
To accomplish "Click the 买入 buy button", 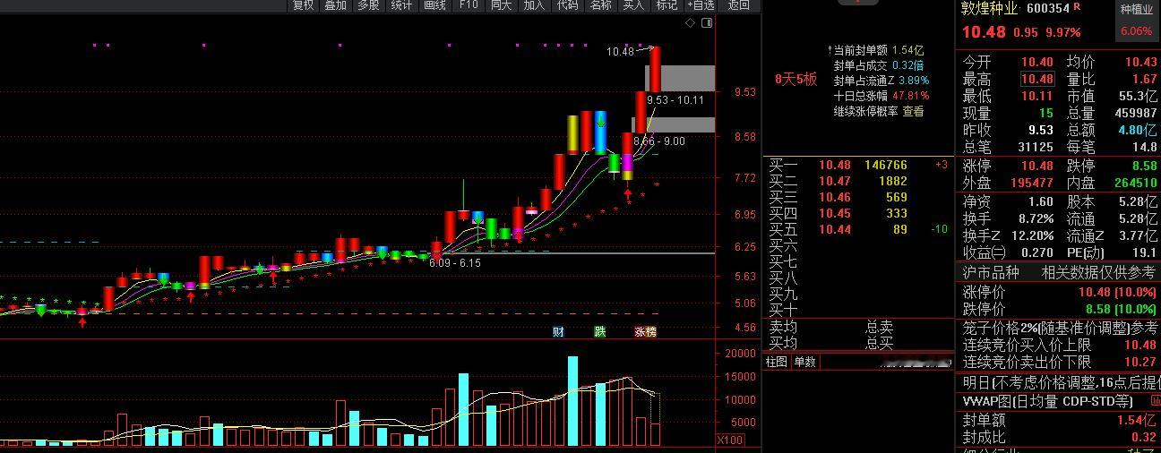I will pyautogui.click(x=633, y=5).
